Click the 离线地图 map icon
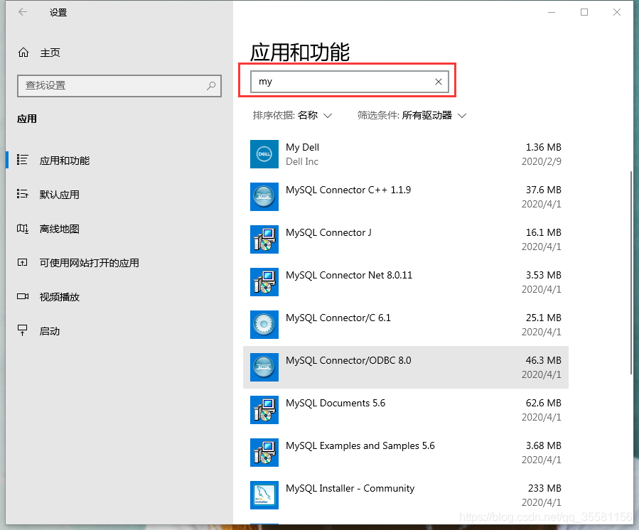Viewport: 639px width, 530px height. pos(23,229)
